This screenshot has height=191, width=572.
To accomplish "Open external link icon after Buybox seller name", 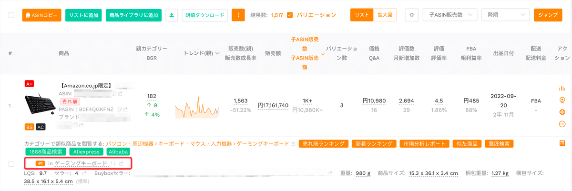I will [x=330, y=173].
